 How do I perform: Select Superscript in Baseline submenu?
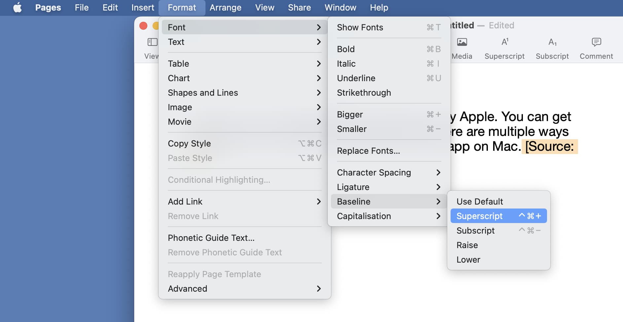[498, 216]
